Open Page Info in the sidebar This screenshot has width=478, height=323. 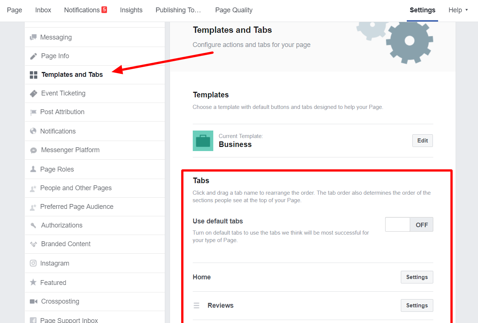95,56
